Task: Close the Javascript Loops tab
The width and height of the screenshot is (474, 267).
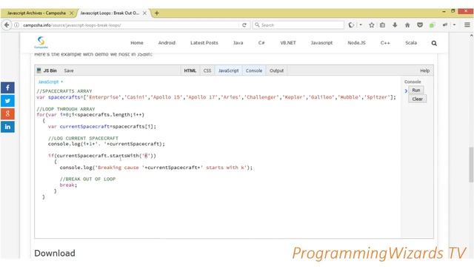Action: pyautogui.click(x=144, y=13)
